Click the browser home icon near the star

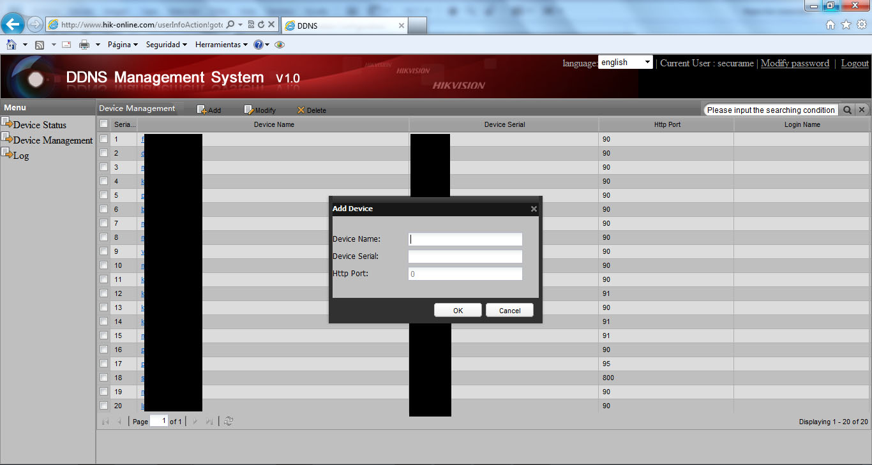[831, 25]
